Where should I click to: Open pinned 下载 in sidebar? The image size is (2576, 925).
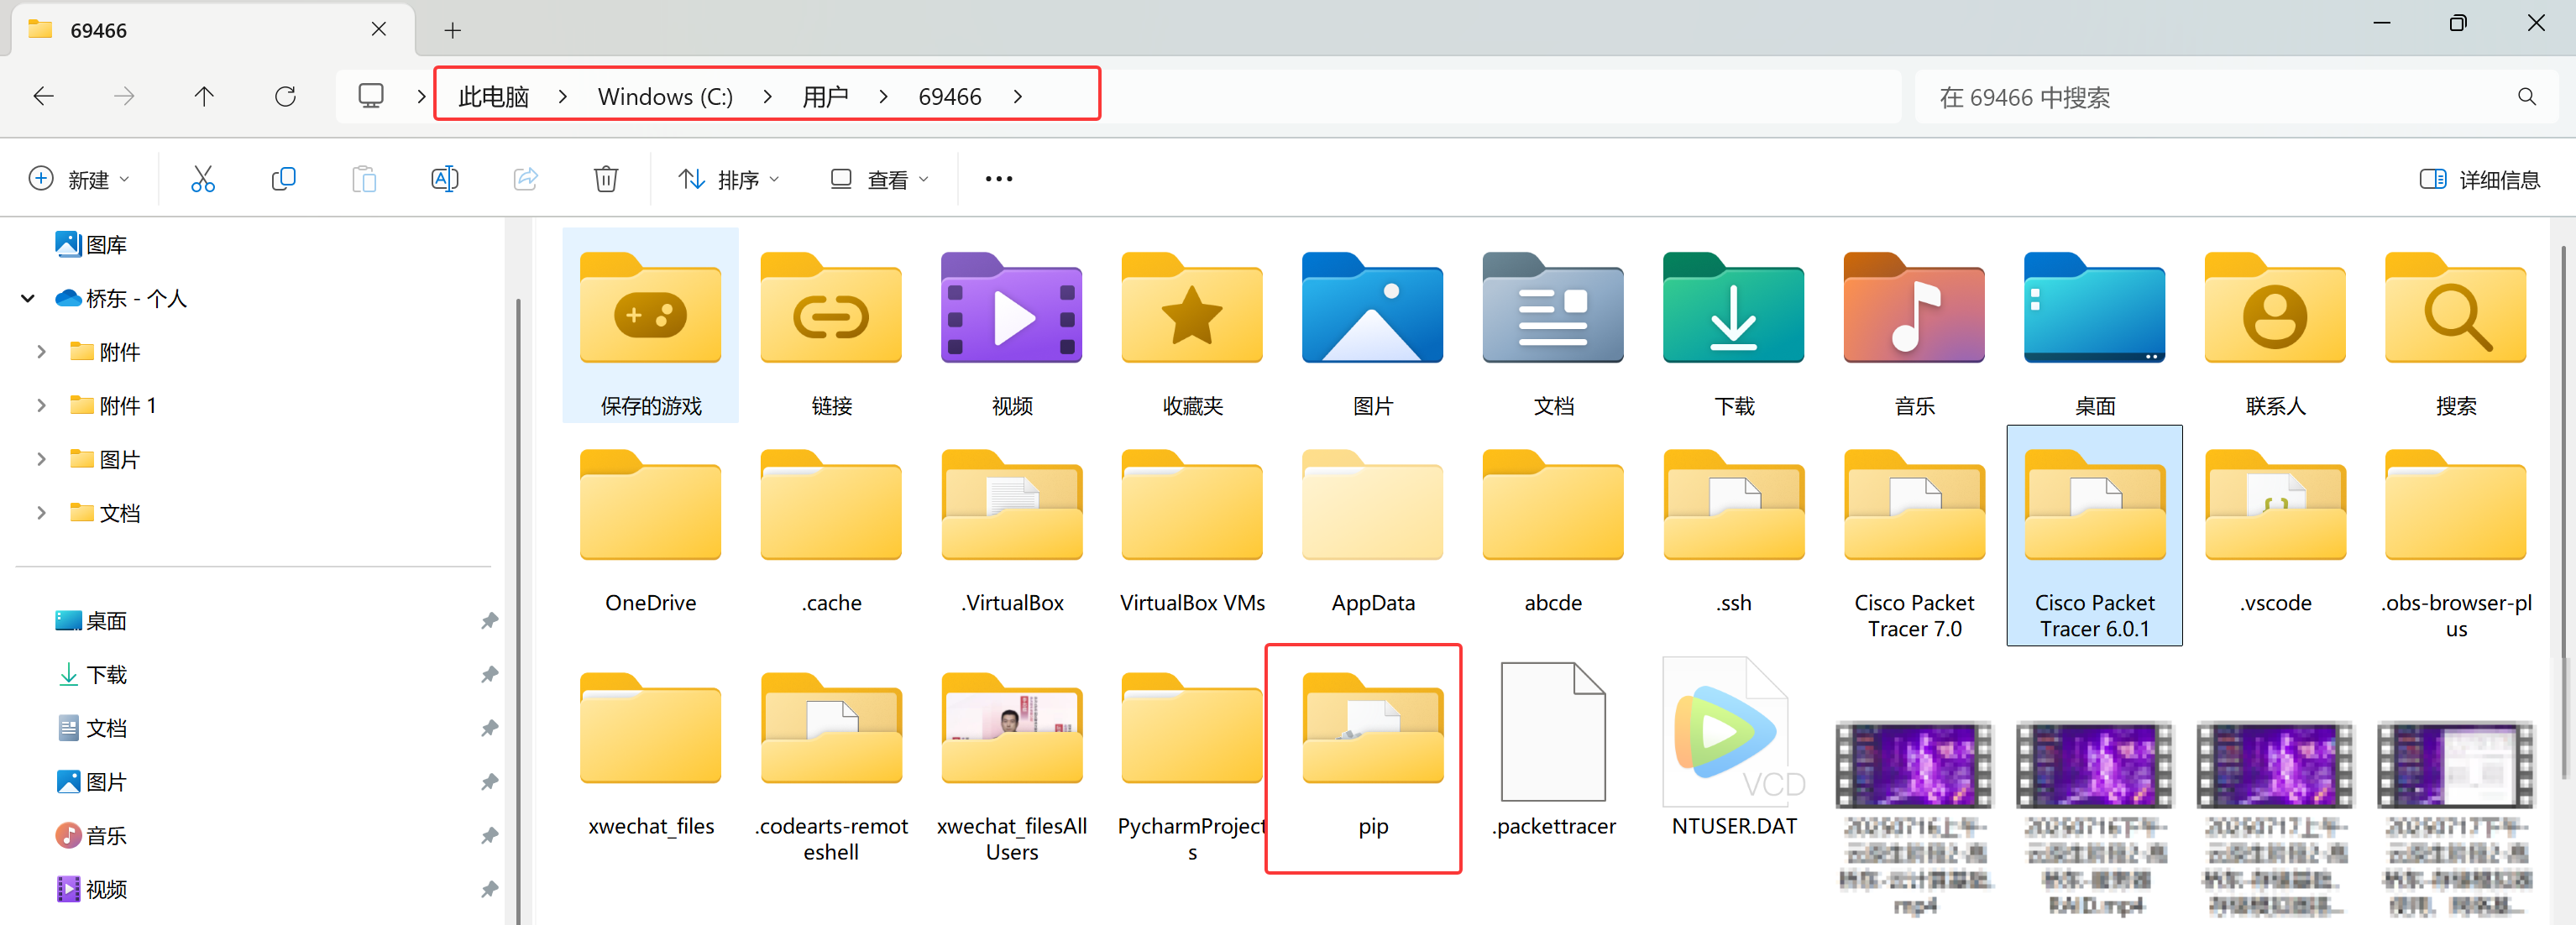click(x=91, y=674)
